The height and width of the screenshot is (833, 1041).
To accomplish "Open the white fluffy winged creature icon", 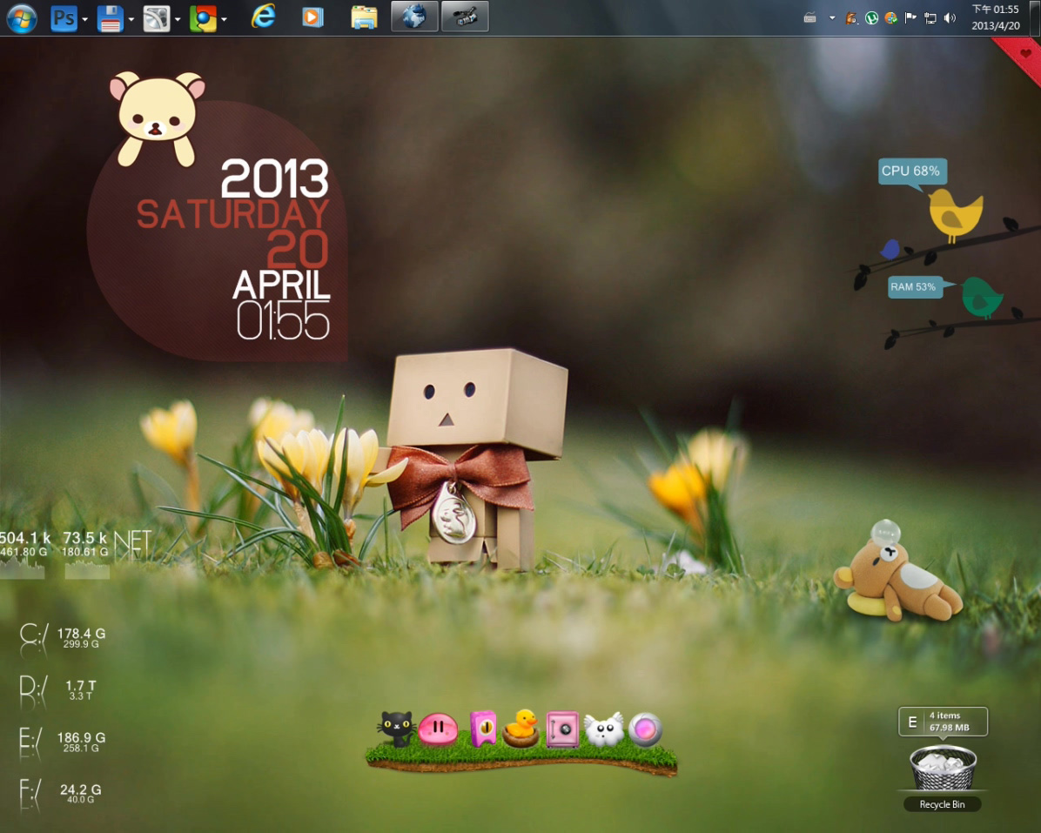I will 603,729.
